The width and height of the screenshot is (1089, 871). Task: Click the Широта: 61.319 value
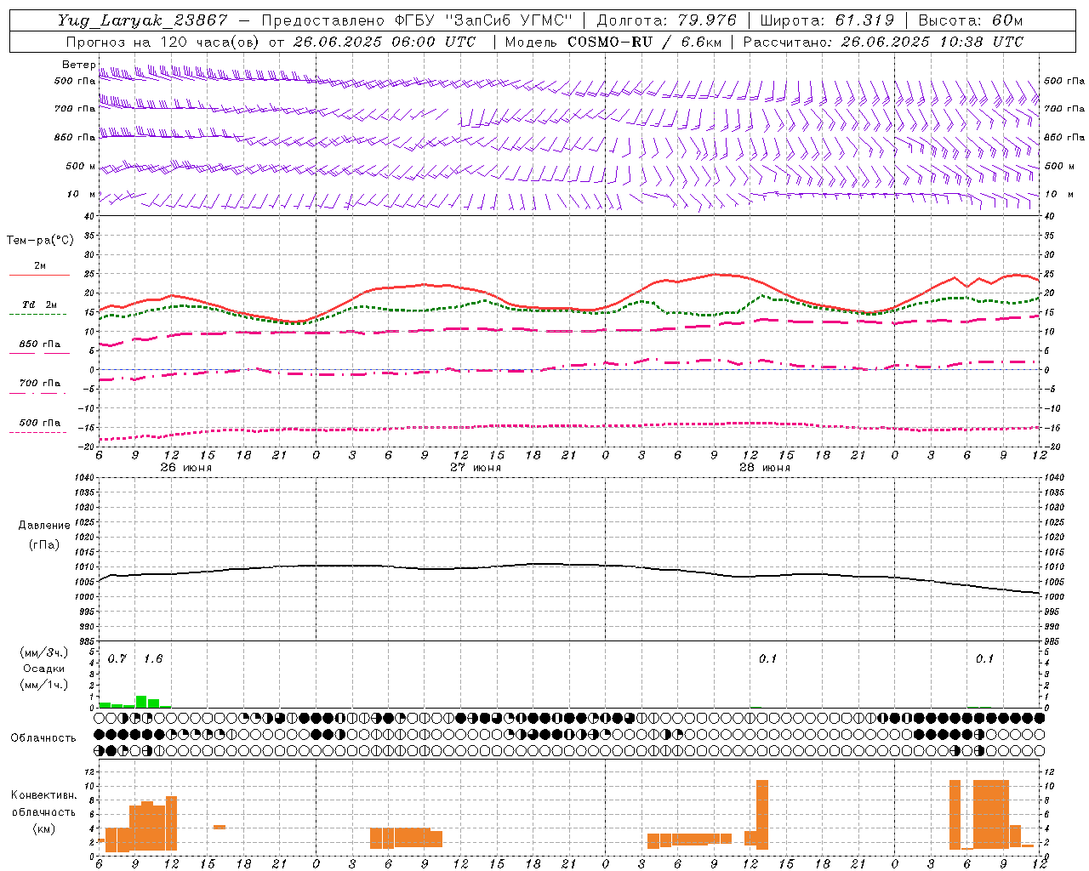(827, 20)
